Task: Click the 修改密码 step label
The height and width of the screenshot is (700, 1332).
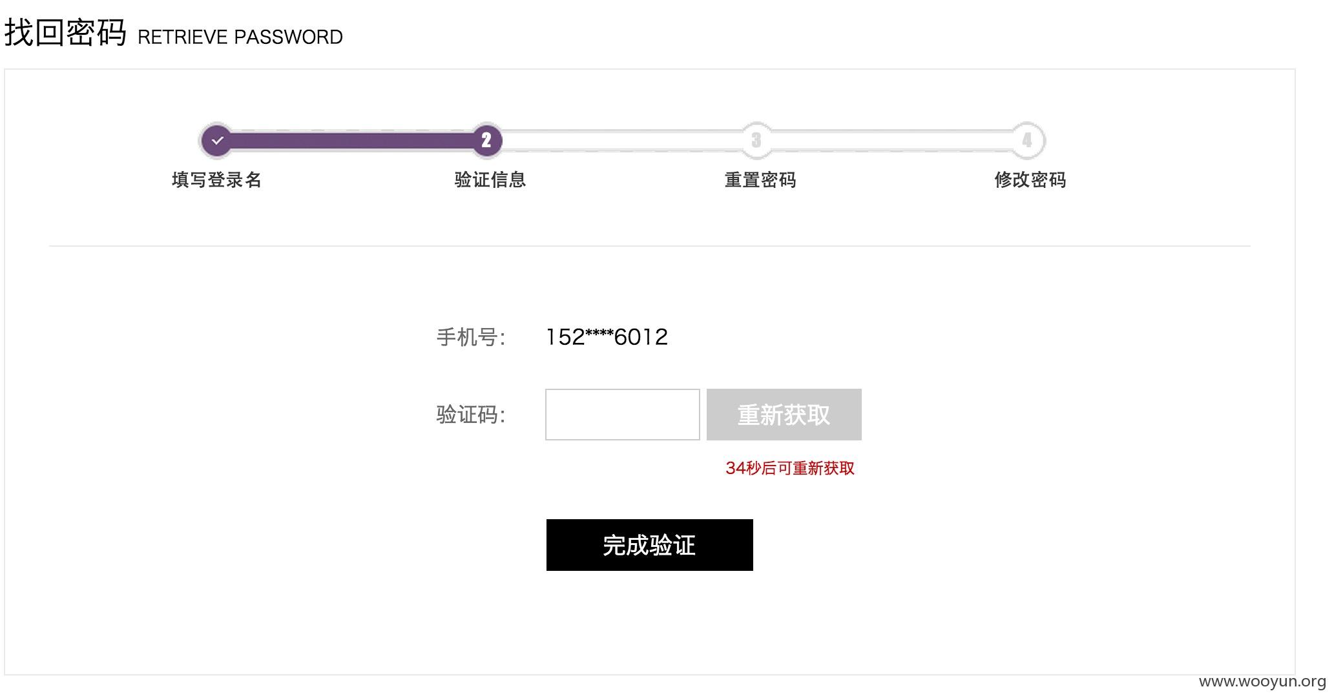Action: tap(1030, 180)
